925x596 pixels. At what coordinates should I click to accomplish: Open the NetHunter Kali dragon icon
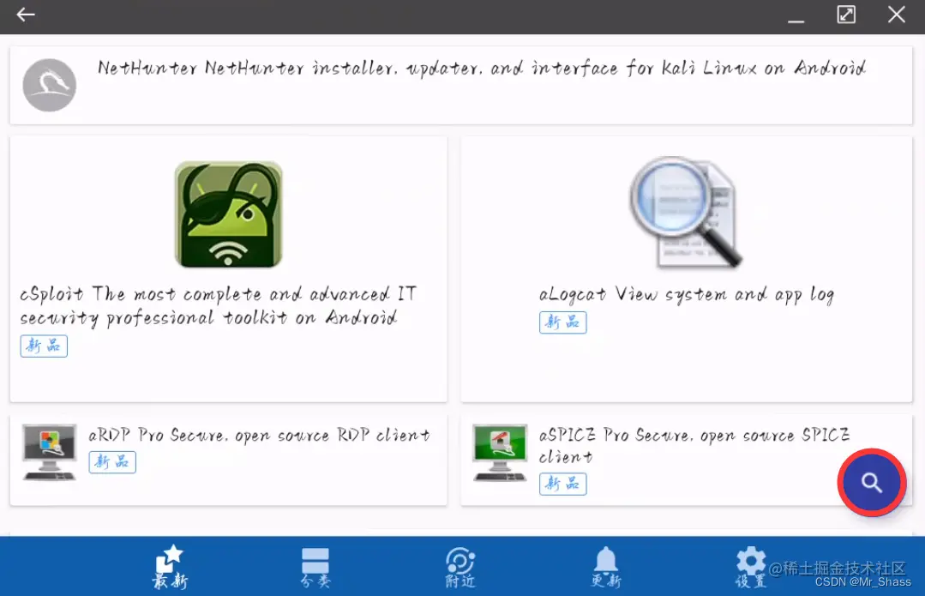[50, 85]
